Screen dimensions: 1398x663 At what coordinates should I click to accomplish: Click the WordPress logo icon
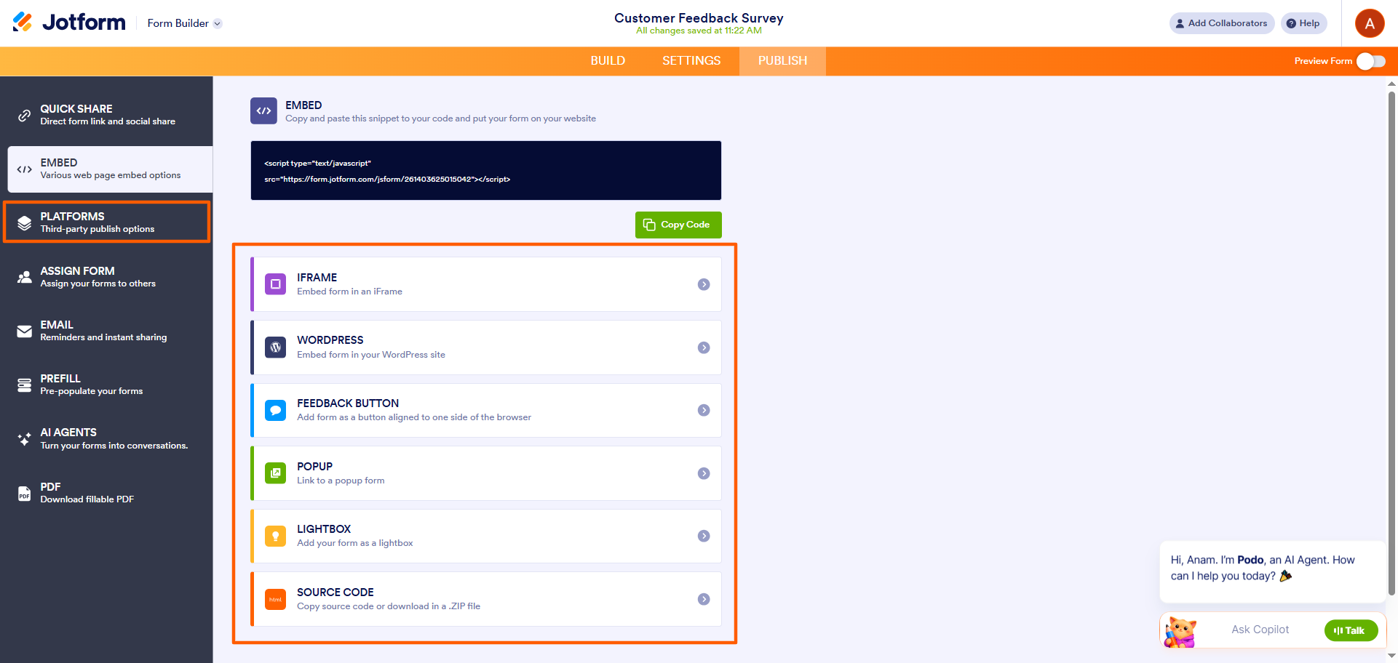(275, 347)
